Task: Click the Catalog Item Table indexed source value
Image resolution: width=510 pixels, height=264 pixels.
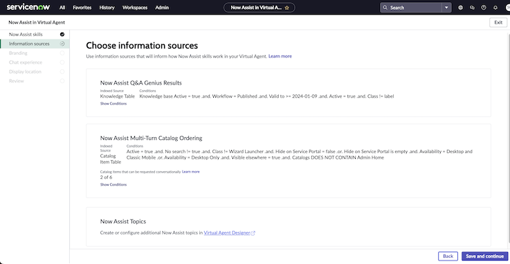Action: 111,159
